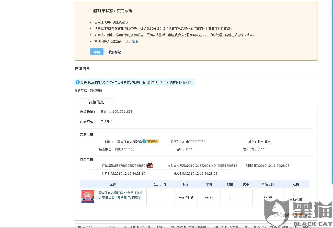Click the 邮件 masked value f***
This screenshot has width=333, height=228.
pyautogui.click(x=189, y=149)
